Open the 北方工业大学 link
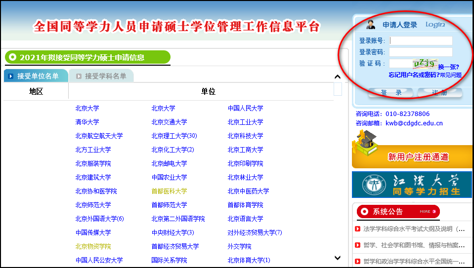This screenshot has height=268, width=474. [93, 150]
